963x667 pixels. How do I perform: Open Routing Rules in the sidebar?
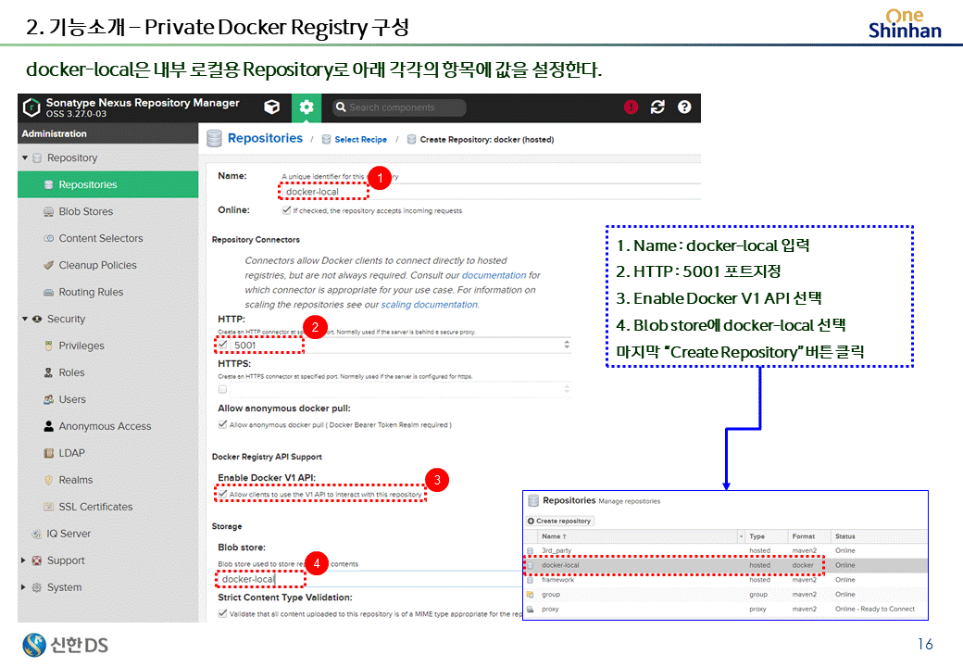108,293
